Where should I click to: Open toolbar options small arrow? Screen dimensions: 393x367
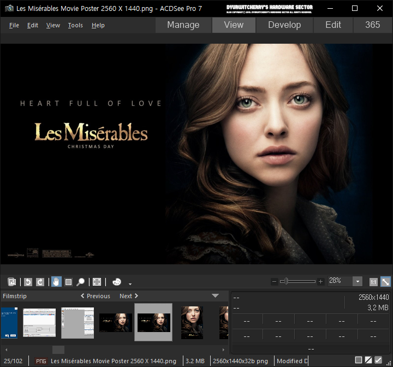[130, 284]
